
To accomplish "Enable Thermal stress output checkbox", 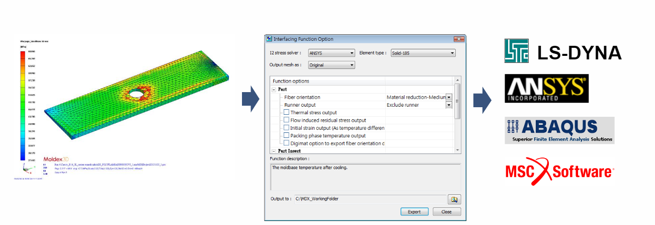I will pos(287,112).
